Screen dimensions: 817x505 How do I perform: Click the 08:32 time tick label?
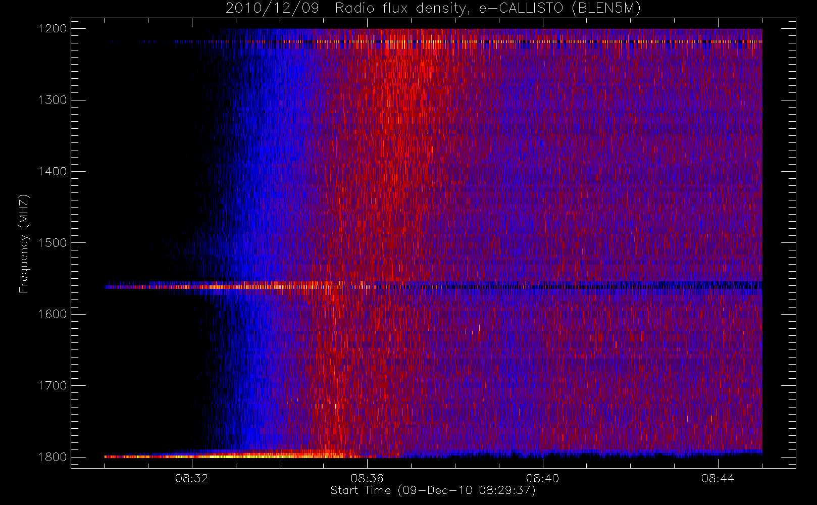192,478
